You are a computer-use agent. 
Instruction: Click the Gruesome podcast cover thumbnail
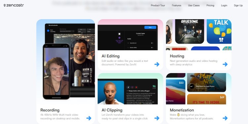coord(189,31)
